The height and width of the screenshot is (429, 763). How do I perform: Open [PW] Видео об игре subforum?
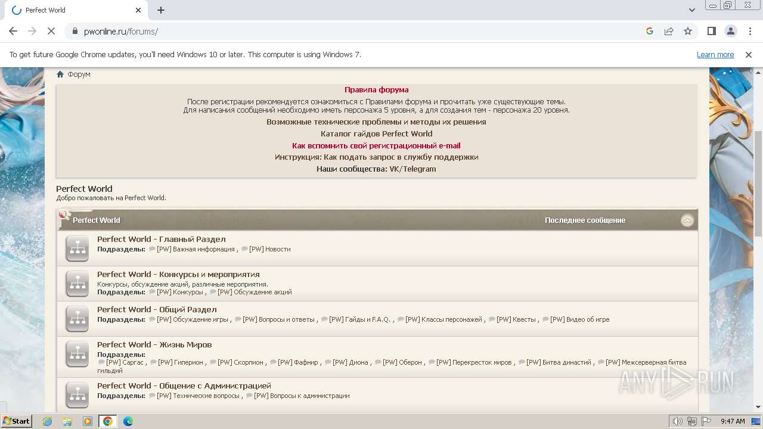579,320
